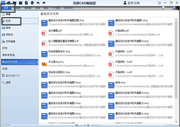Click the undo arrow in the title toolbar
The image size is (180, 127).
point(38,3)
